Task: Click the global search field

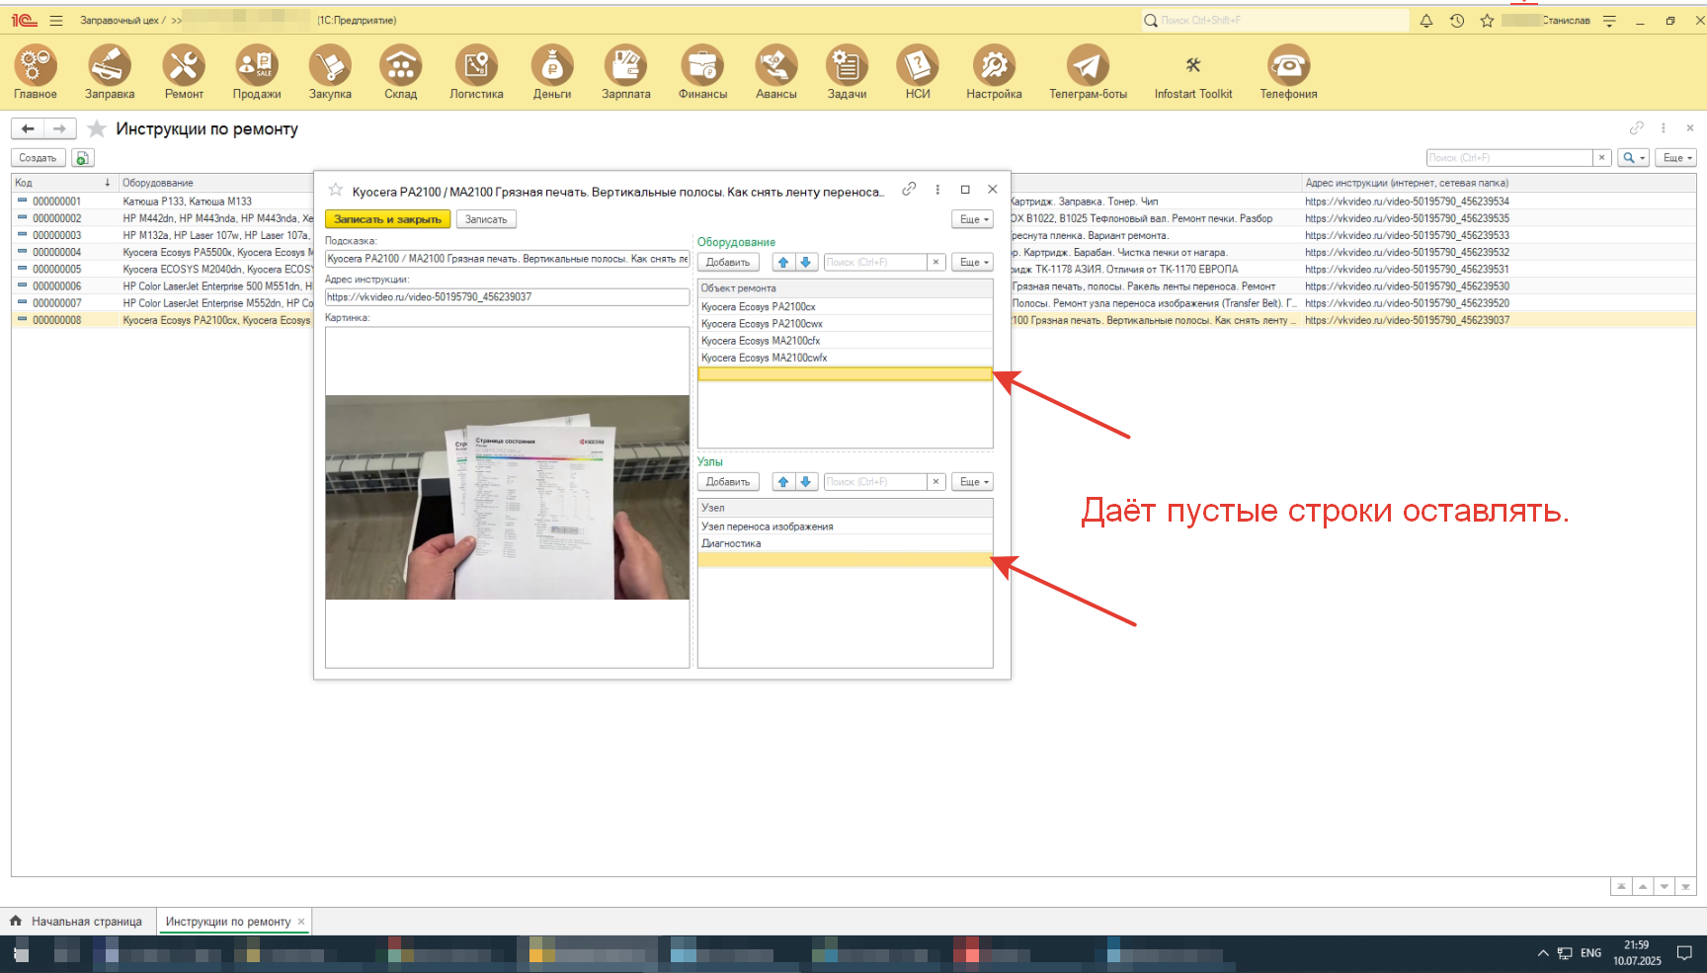Action: click(x=1274, y=20)
